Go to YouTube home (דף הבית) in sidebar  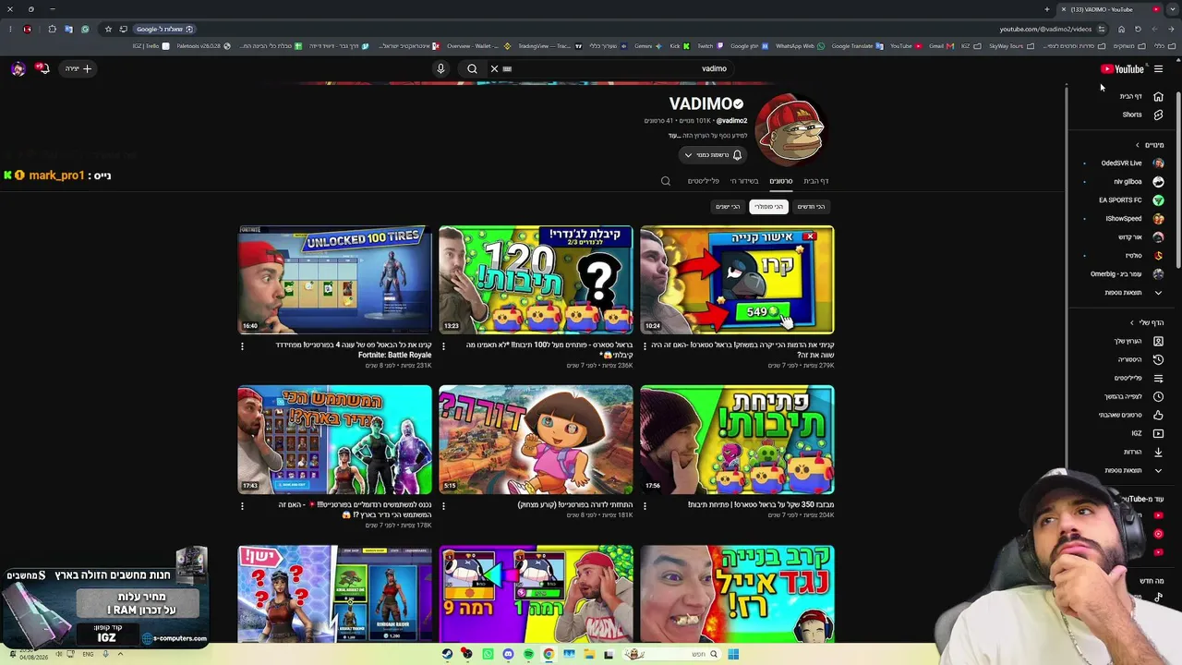1142,96
